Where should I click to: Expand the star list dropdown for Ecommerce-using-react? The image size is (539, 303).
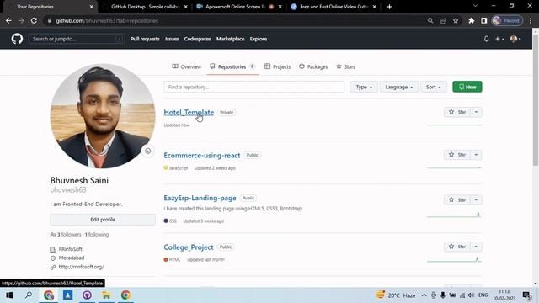pos(476,155)
